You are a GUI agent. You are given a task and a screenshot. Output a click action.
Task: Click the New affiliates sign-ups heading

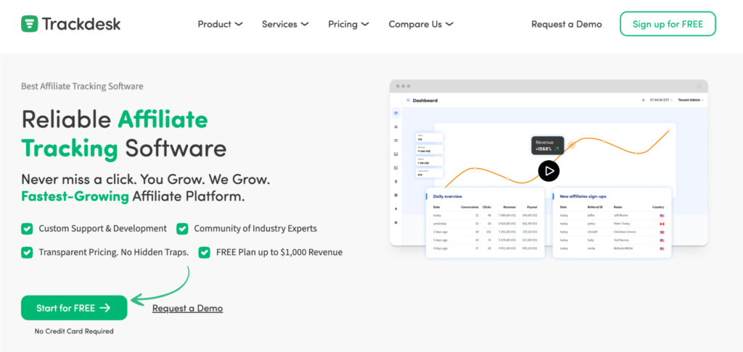pos(583,196)
